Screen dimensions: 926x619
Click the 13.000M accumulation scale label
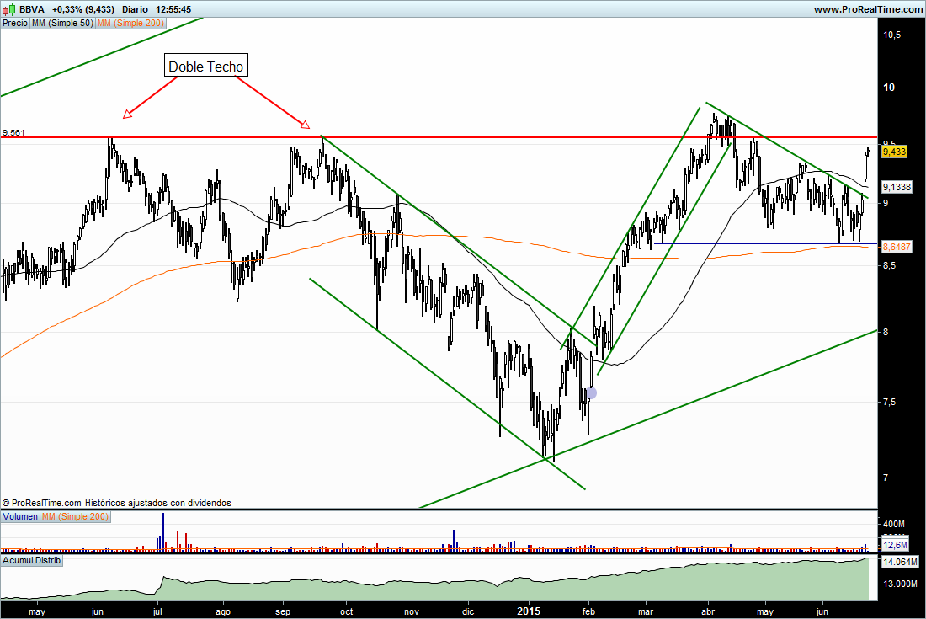pos(899,584)
